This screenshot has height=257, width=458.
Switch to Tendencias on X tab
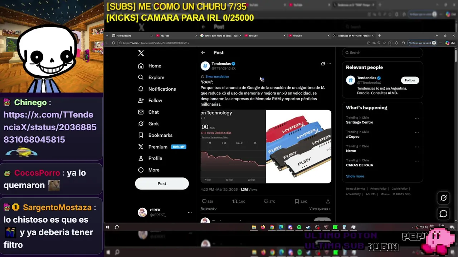click(x=354, y=36)
